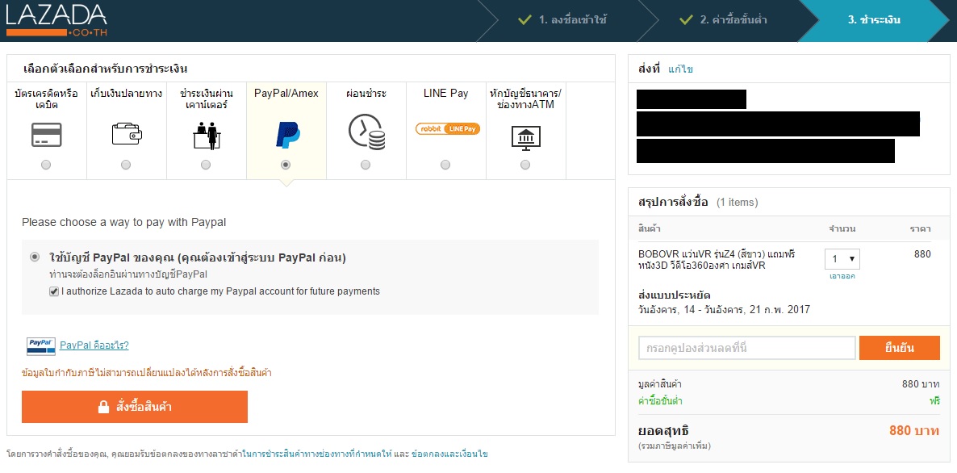Click the ส่งแบบประหยัด delivery heading
The height and width of the screenshot is (473, 957).
click(x=675, y=296)
